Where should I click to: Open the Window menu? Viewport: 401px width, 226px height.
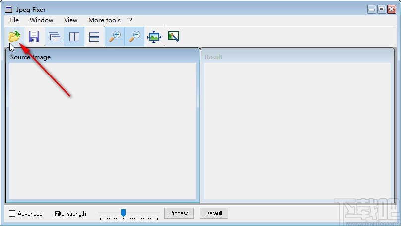click(x=41, y=20)
